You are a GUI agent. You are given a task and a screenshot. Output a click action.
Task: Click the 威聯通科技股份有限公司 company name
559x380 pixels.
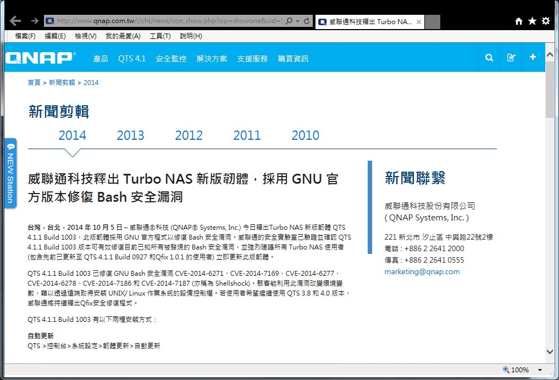[430, 206]
